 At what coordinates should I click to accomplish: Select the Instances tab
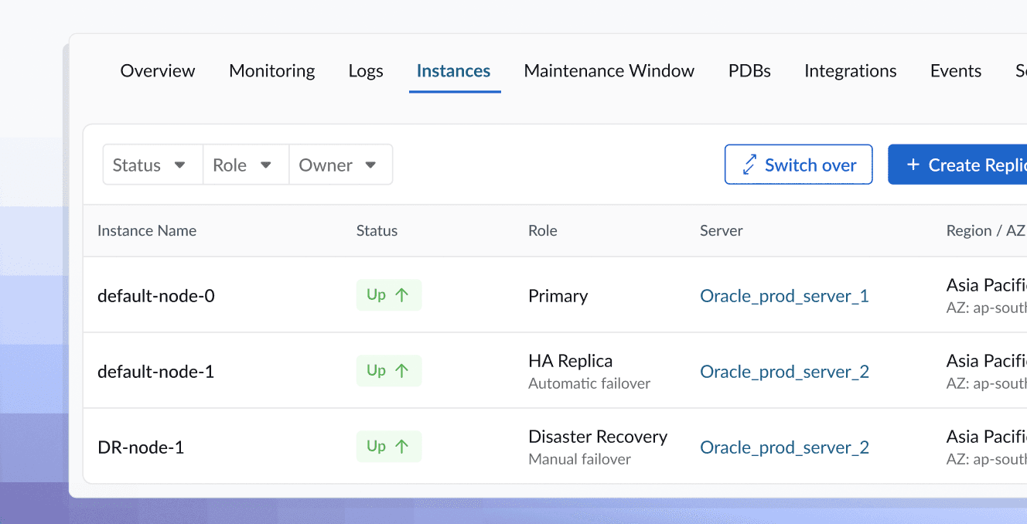[x=453, y=71]
